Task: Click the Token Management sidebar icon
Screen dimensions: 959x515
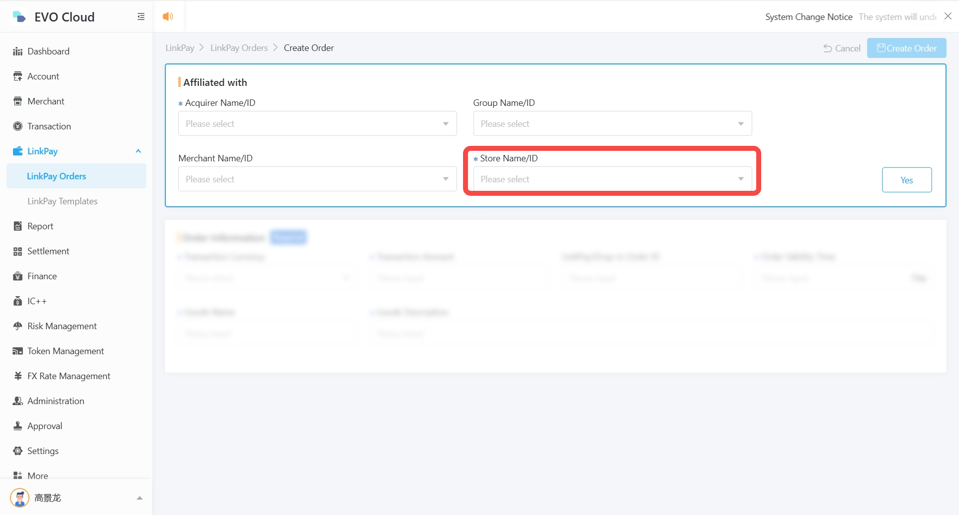Action: (17, 351)
